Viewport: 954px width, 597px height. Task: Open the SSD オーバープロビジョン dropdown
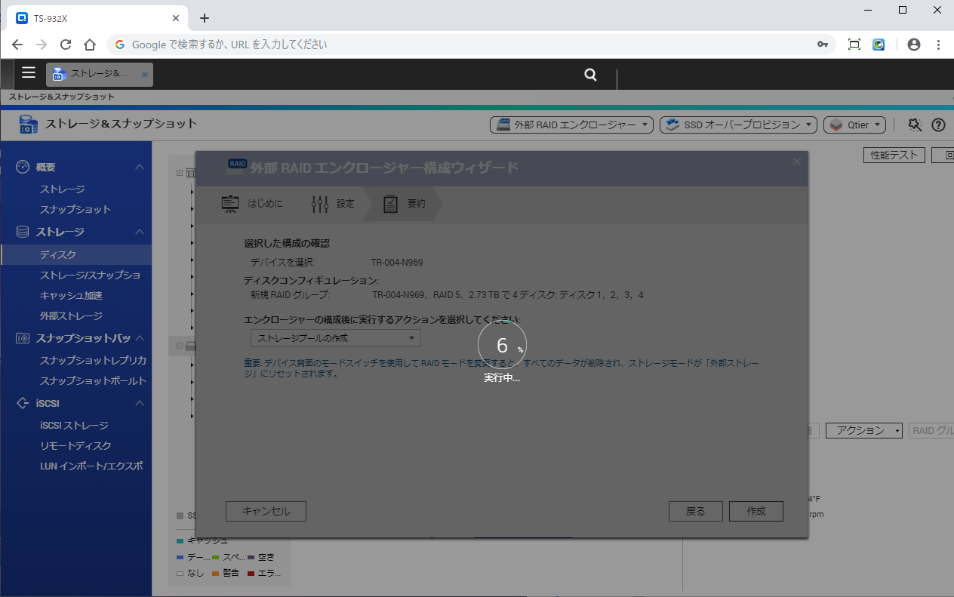coord(738,125)
